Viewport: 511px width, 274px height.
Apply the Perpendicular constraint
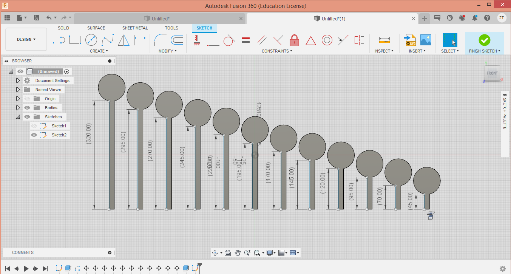[x=278, y=40]
